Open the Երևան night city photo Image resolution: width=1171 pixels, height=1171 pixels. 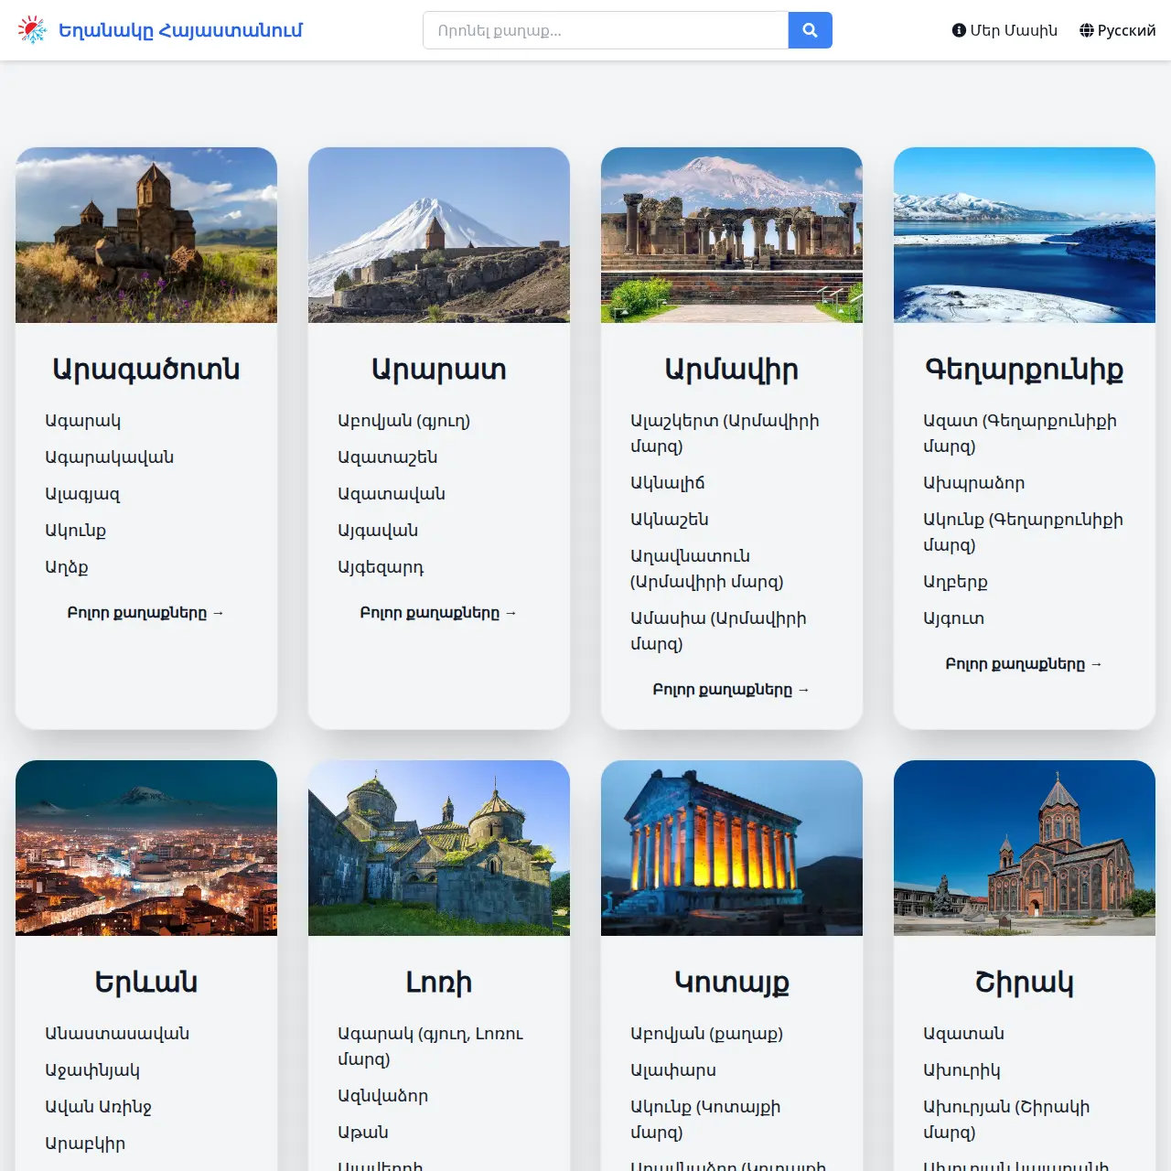click(146, 848)
